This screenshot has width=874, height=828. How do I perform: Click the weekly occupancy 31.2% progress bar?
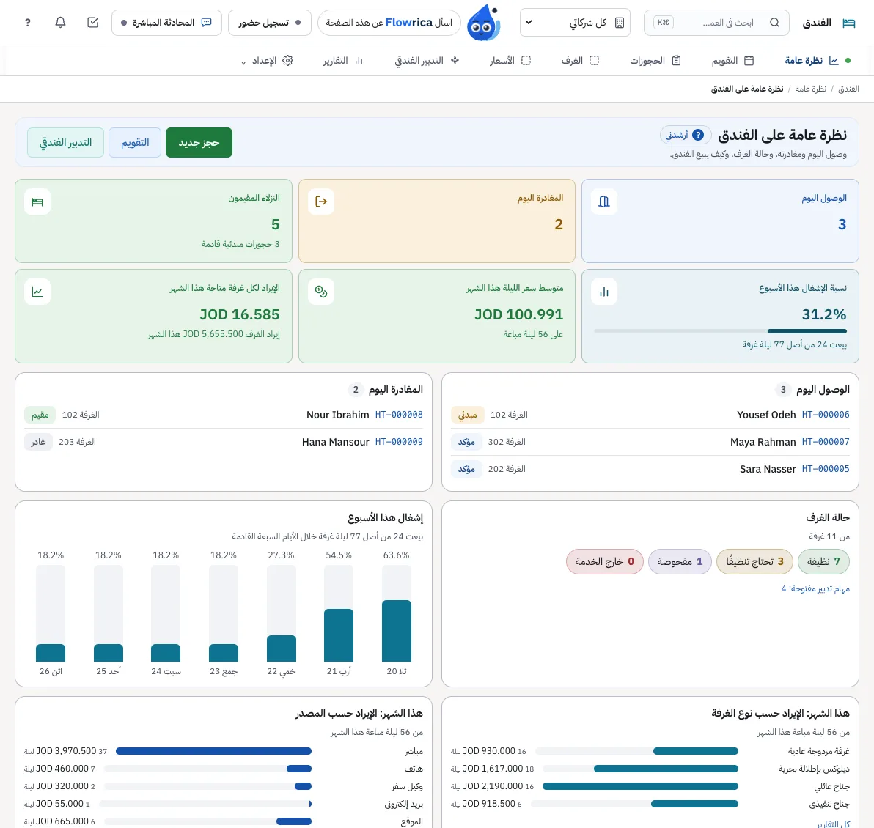click(720, 331)
